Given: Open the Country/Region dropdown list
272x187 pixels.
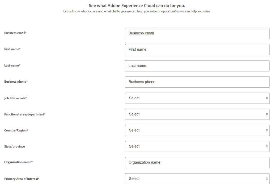Looking at the screenshot, I should click(197, 130).
